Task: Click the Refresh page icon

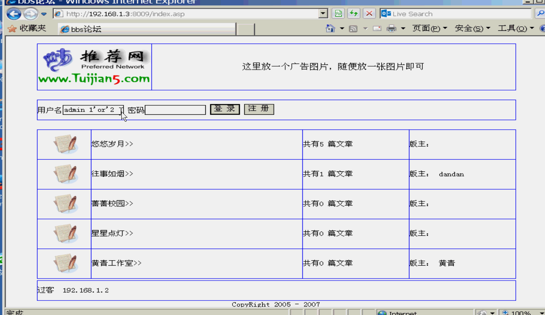Action: [x=353, y=14]
